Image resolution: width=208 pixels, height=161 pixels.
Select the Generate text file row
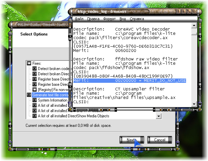[x=50, y=95]
